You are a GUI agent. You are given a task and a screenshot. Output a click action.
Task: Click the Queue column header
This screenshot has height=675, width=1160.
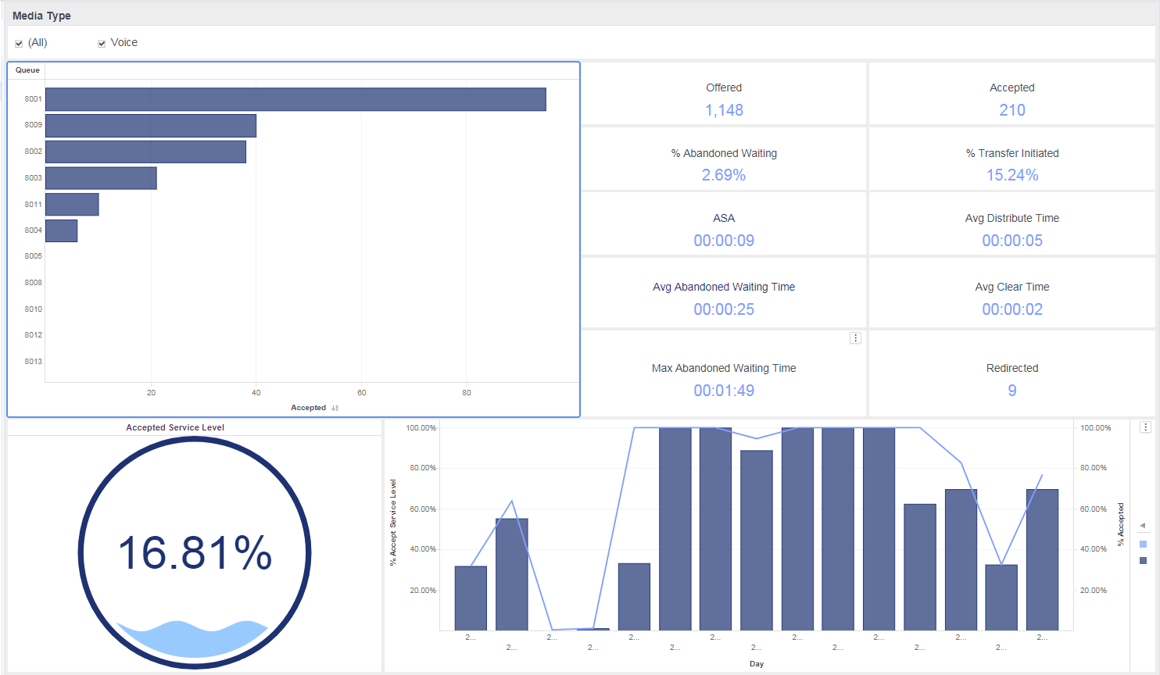click(27, 70)
